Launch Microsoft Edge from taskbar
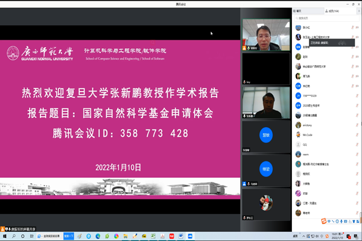Image resolution: width=362 pixels, height=241 pixels. pos(98,236)
